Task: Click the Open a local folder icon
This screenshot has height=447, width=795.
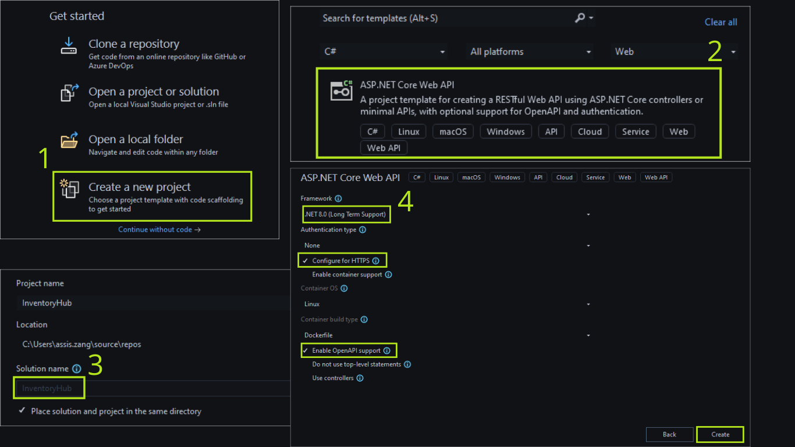Action: [69, 141]
